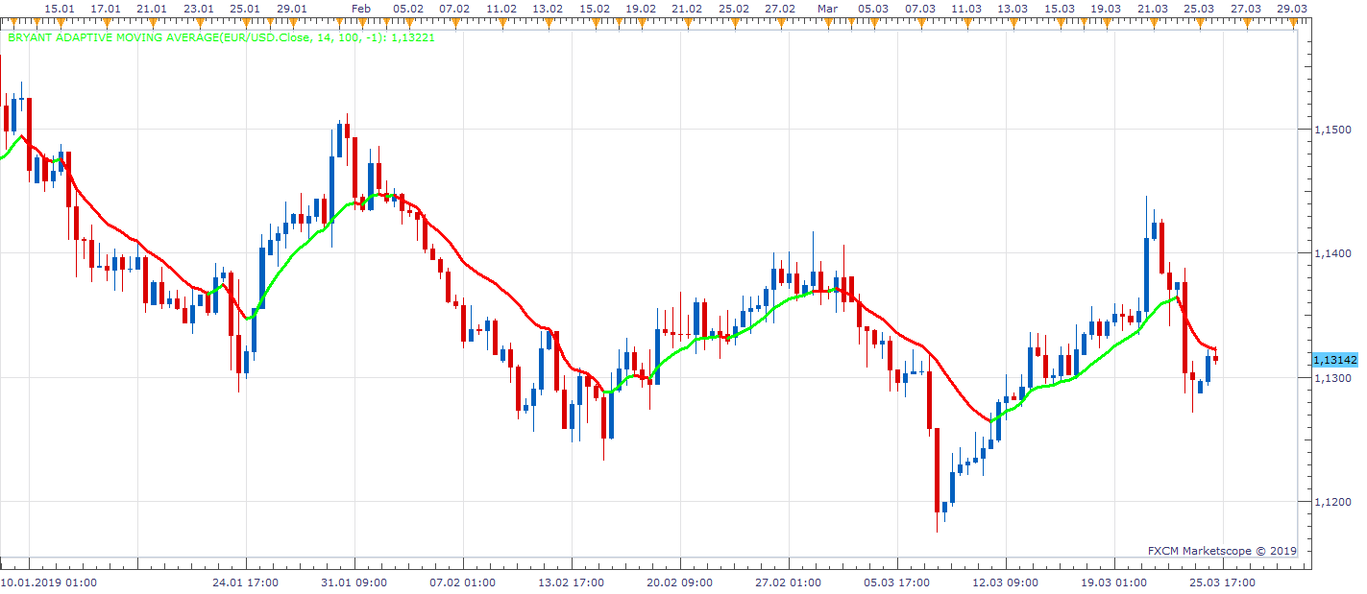Click the orange marker under 05.02

pos(408,22)
